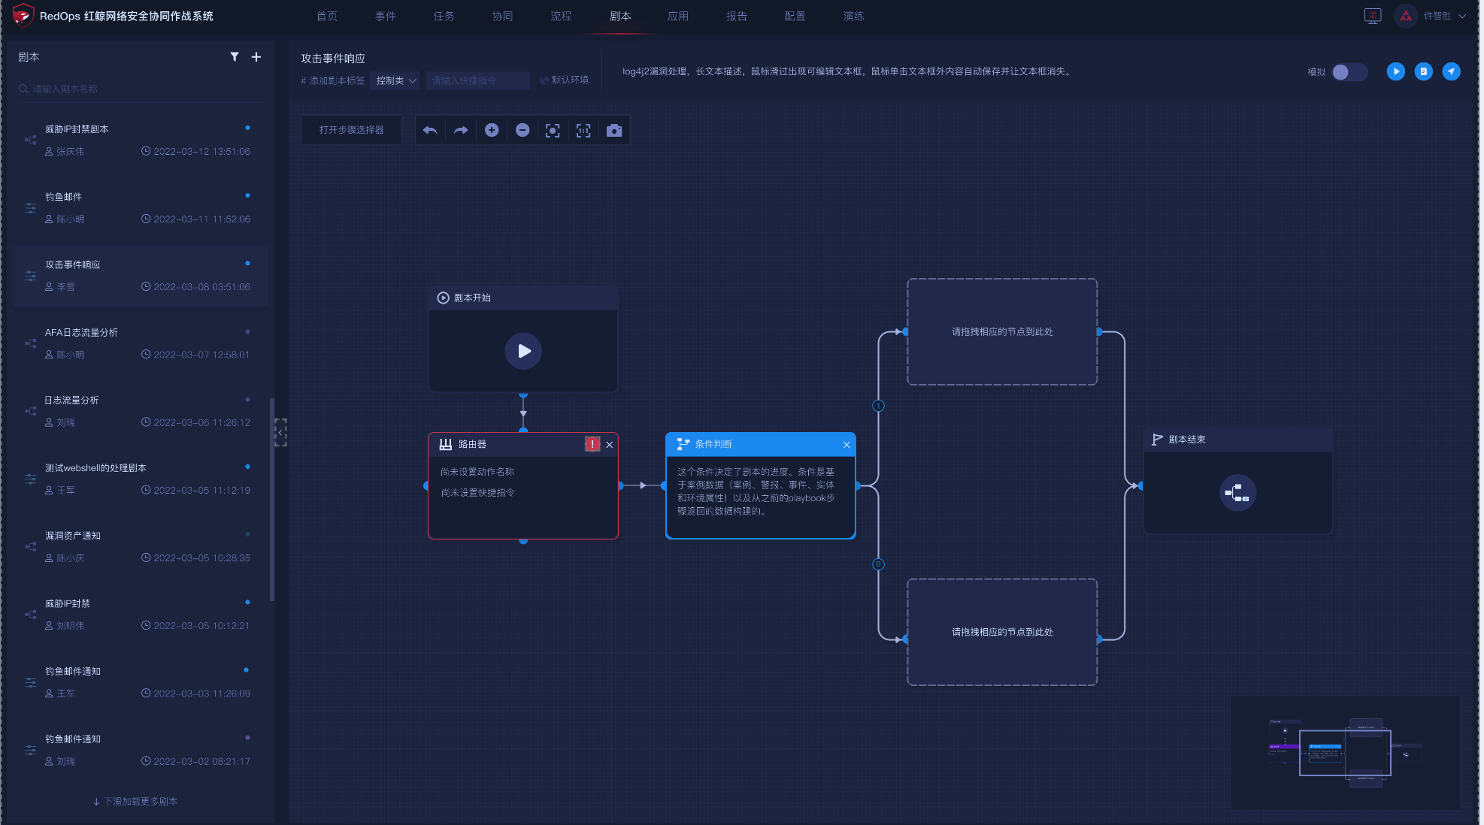Save the playbook with document icon

[1424, 71]
